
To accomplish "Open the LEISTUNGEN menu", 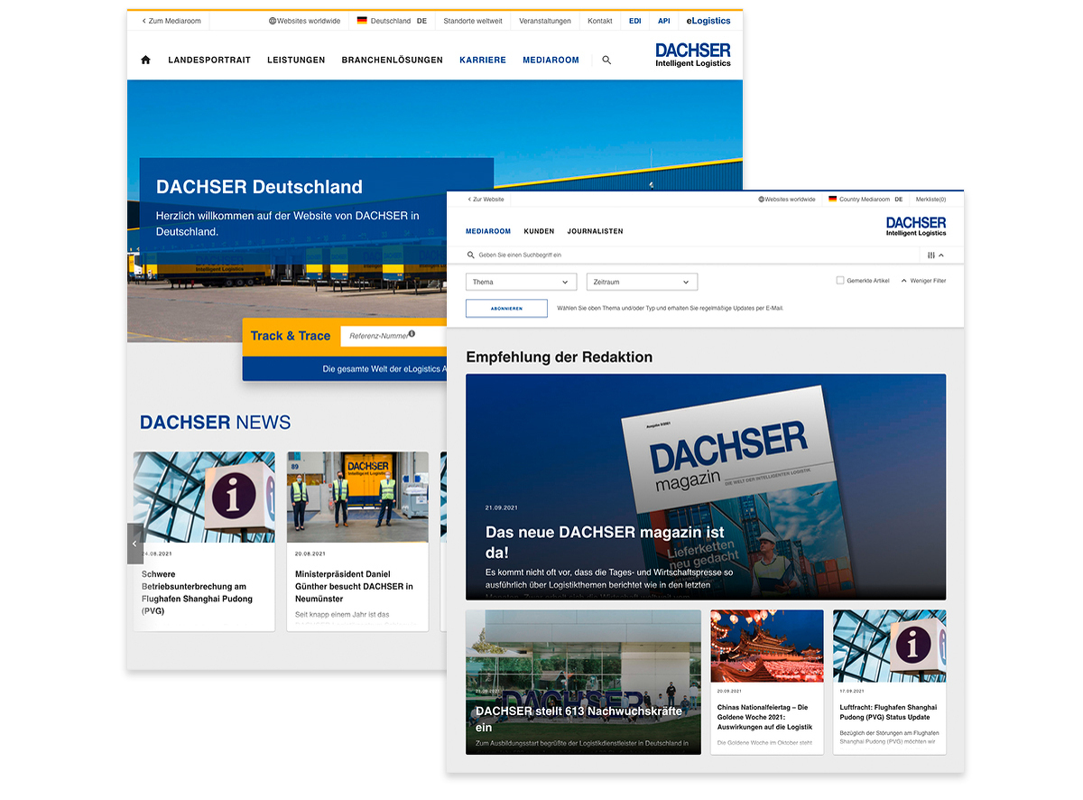I will coord(296,60).
